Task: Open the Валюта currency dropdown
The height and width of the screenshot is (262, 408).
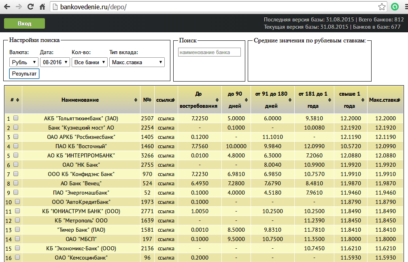Action: (23, 62)
